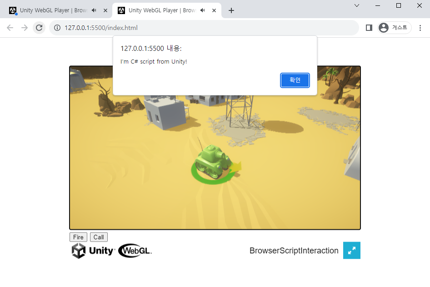Viewport: 430px width, 287px height.
Task: Open a new browser tab with plus
Action: pos(231,10)
